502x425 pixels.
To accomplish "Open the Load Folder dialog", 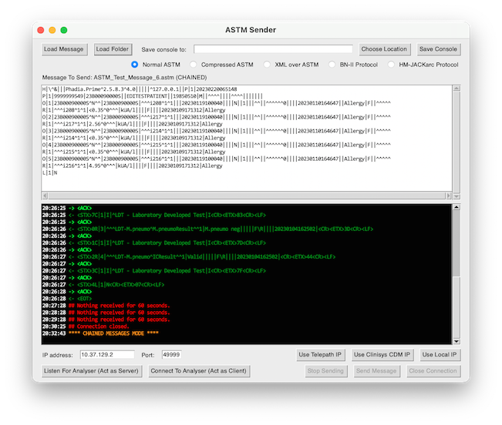I will (113, 49).
